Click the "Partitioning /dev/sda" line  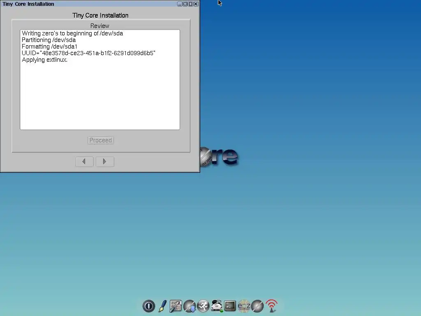[49, 40]
